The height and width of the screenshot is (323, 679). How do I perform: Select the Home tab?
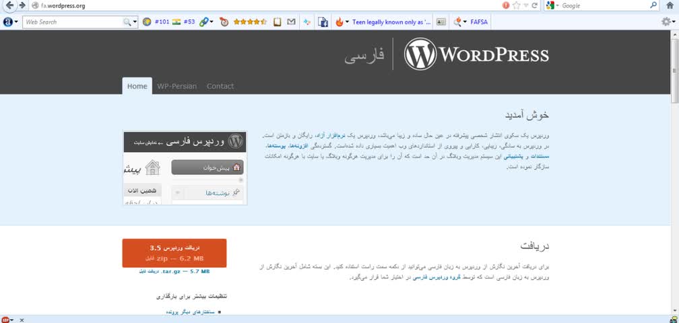point(137,86)
